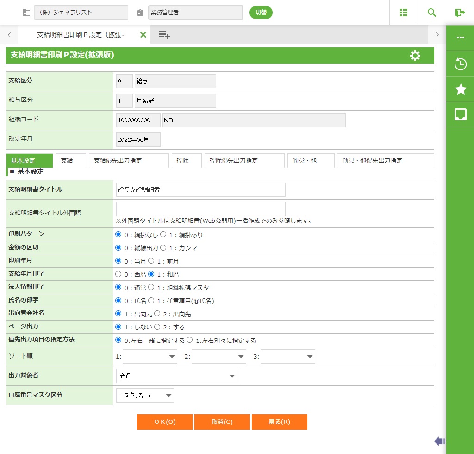Image resolution: width=474 pixels, height=454 pixels.
Task: Open the history clock icon in sidebar
Action: [460, 64]
